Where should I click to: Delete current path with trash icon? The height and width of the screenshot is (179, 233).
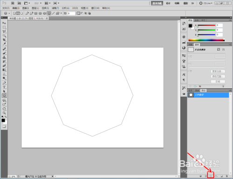click(226, 176)
